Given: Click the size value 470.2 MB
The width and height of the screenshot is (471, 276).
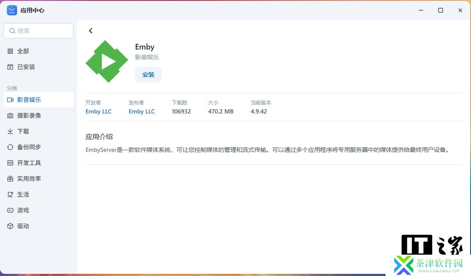Looking at the screenshot, I should 221,111.
